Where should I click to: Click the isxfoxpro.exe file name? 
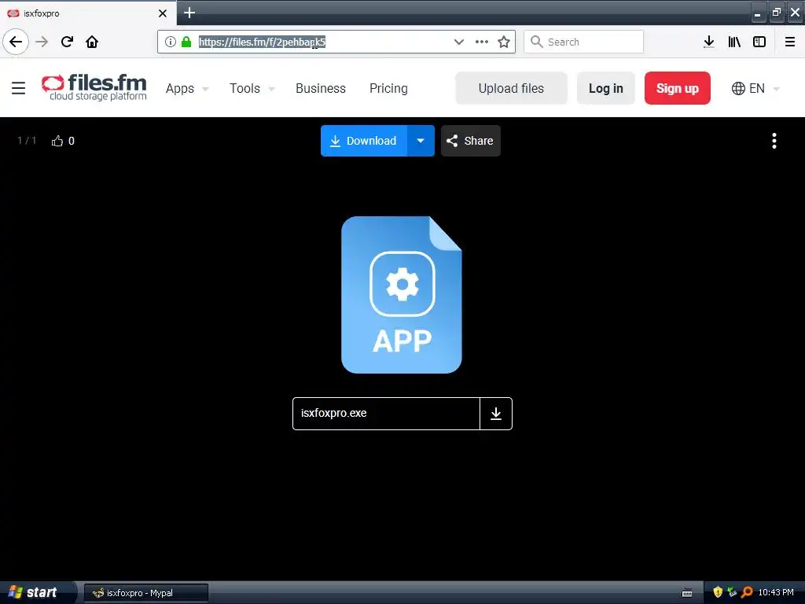click(x=333, y=413)
